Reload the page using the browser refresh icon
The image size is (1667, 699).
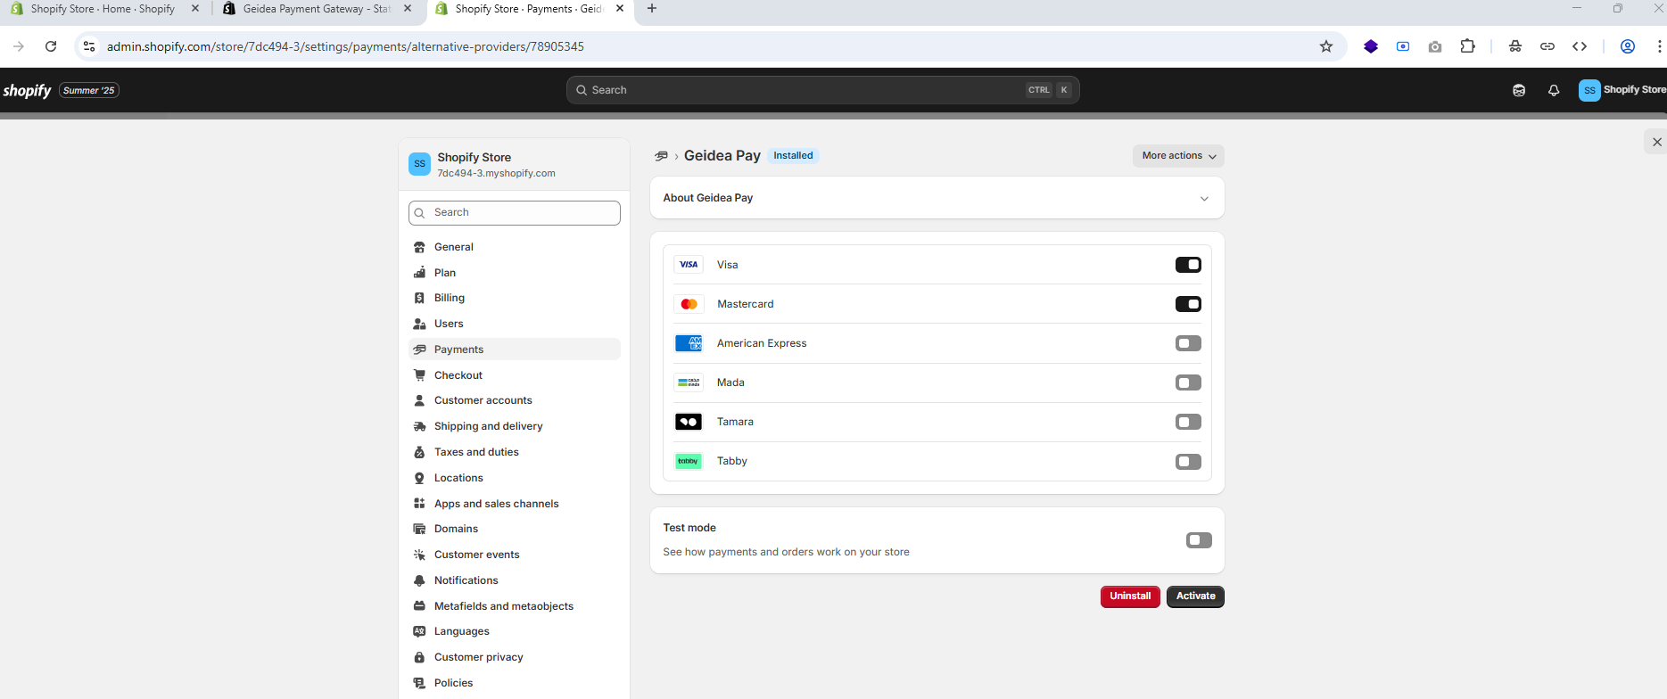(51, 46)
